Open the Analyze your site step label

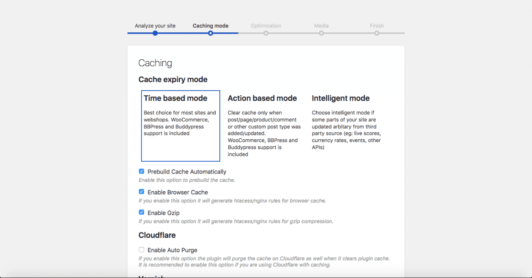pos(155,25)
